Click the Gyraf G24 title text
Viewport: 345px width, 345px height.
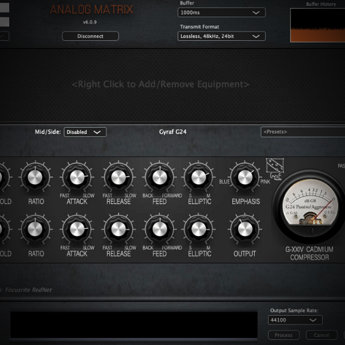(x=172, y=132)
